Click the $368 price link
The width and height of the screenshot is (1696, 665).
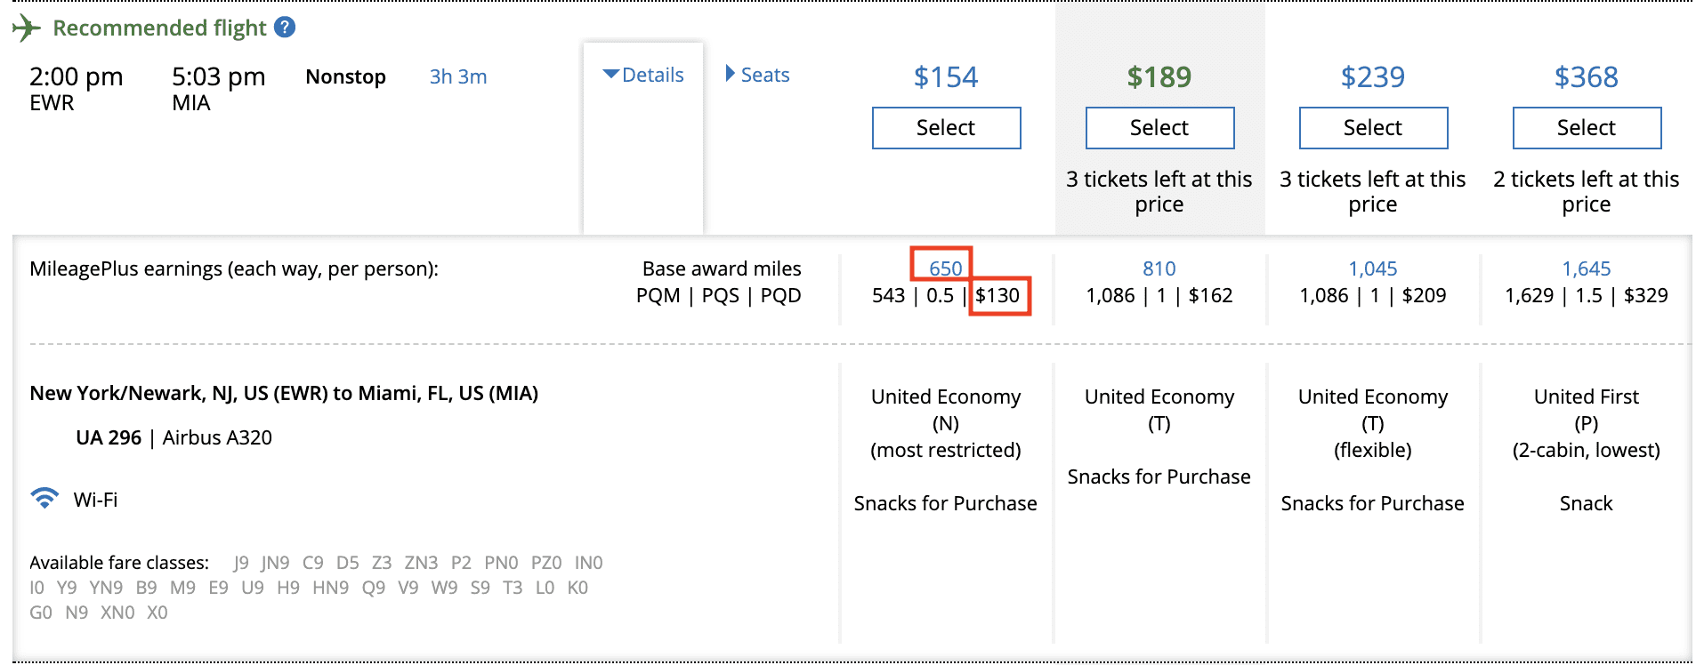(1586, 77)
